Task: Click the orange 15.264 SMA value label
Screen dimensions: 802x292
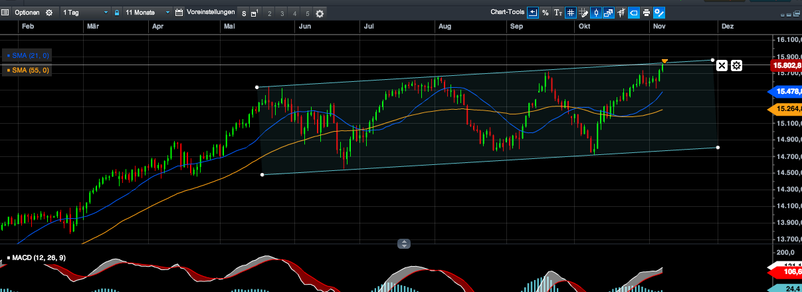Action: (x=785, y=109)
